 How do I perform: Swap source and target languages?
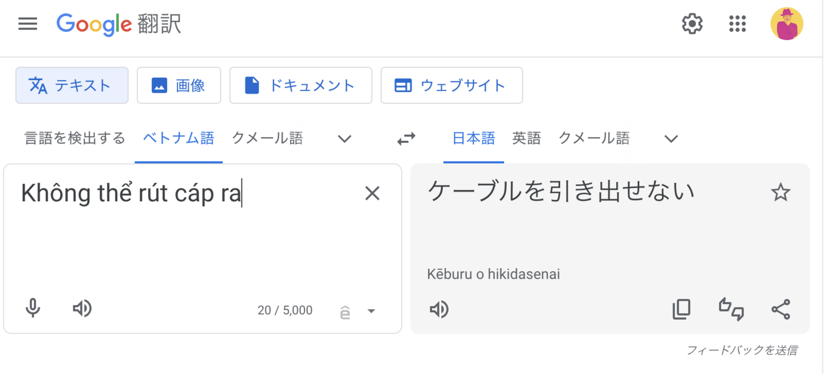[x=406, y=138]
